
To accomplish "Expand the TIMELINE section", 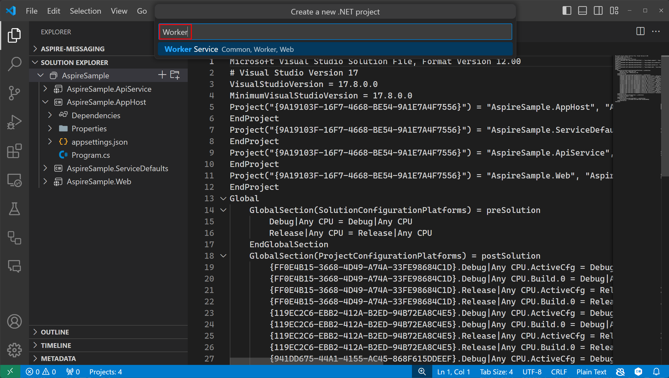I will click(x=35, y=345).
